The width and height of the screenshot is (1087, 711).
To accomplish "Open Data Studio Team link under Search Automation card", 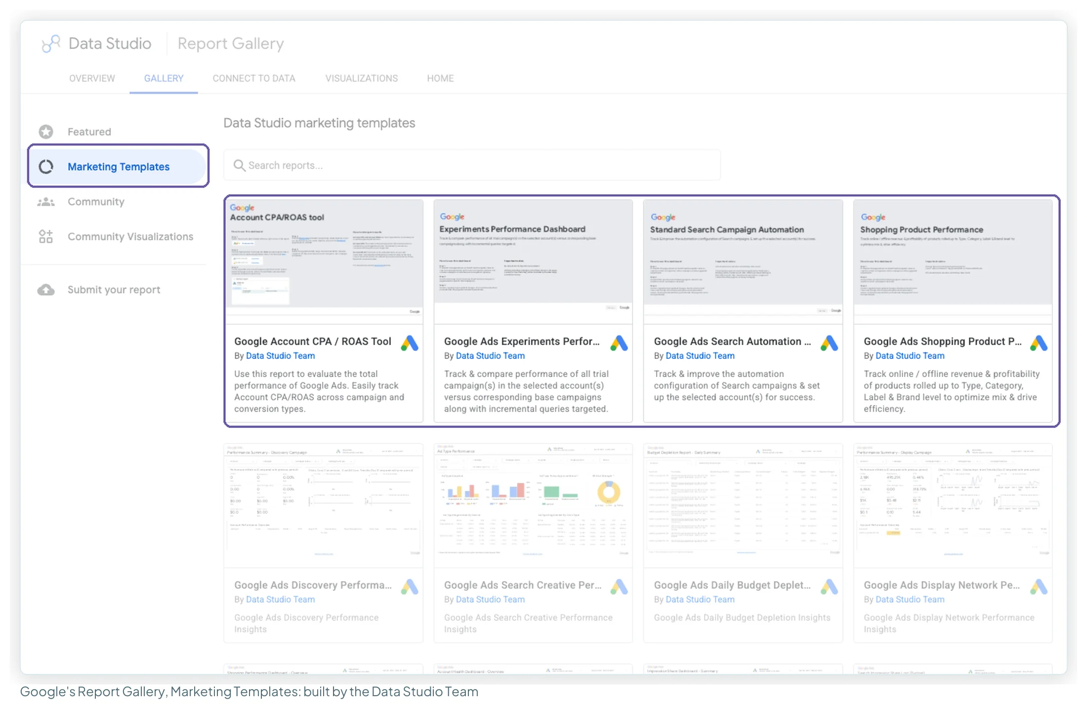I will point(700,355).
